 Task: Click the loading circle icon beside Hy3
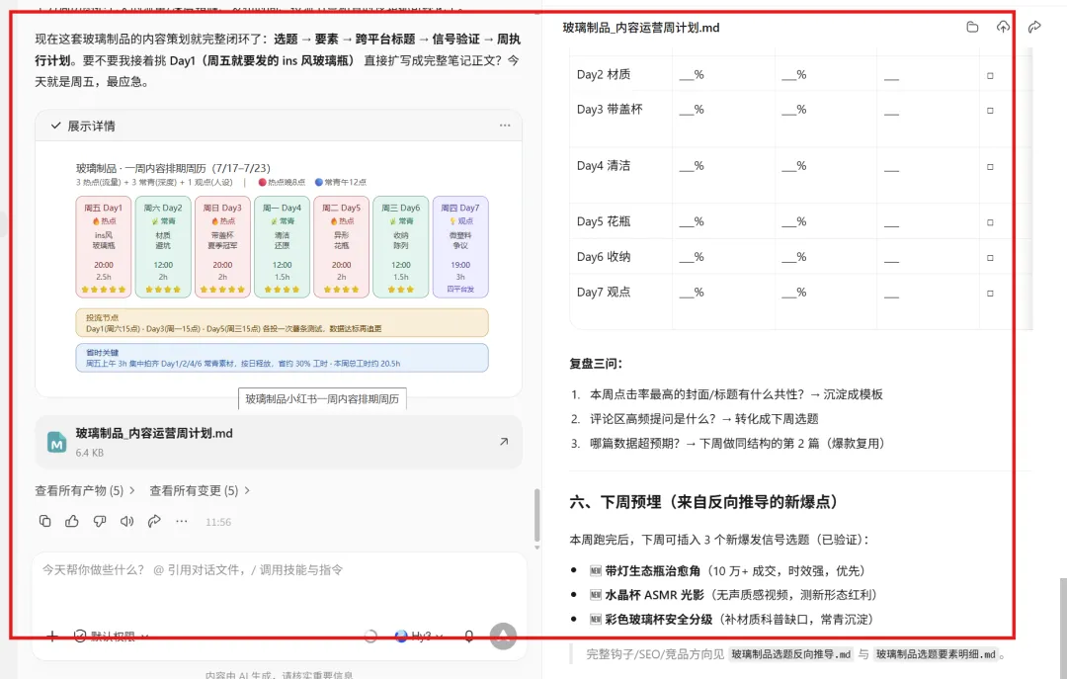coord(370,637)
